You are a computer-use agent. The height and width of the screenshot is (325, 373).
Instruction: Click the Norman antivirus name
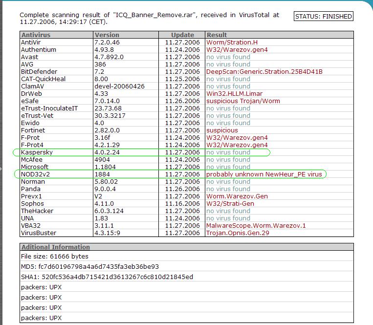coord(33,182)
